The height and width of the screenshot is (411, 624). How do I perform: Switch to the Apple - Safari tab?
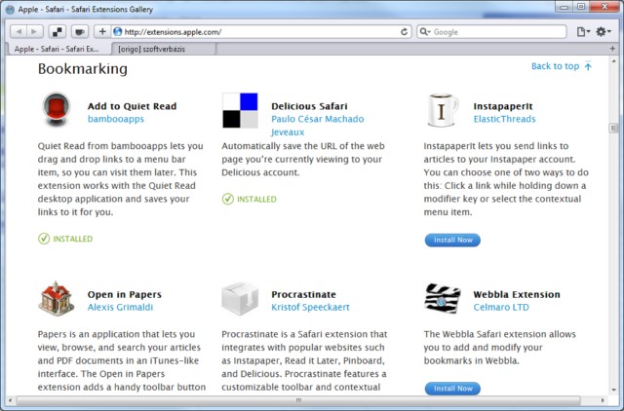[57, 49]
